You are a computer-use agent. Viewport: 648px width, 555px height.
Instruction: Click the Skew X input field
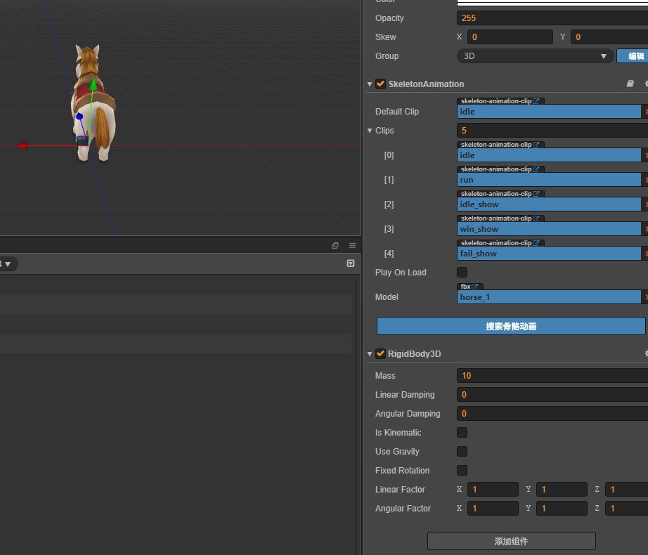pos(510,37)
